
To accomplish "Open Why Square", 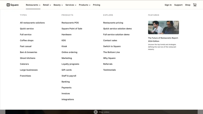I will point(109,58).
